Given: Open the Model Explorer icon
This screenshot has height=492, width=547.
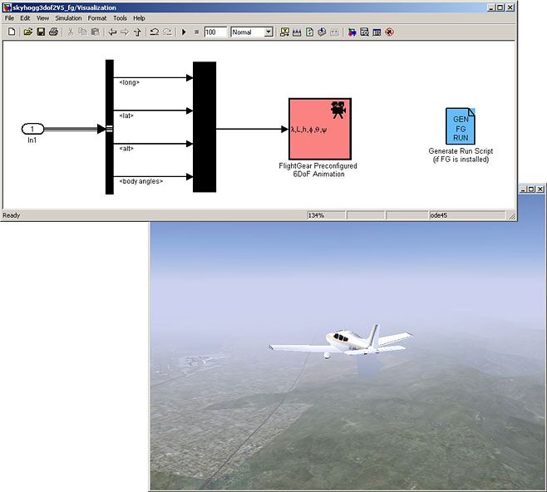Looking at the screenshot, I should (364, 32).
